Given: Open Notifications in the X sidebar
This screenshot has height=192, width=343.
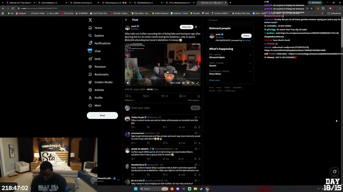Looking at the screenshot, I should coord(99,43).
